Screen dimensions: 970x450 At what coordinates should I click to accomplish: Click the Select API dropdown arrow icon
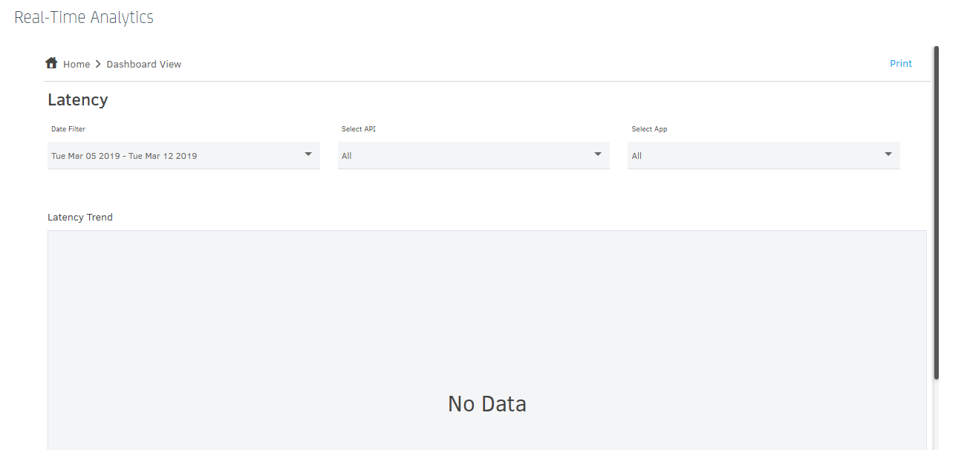click(x=598, y=154)
